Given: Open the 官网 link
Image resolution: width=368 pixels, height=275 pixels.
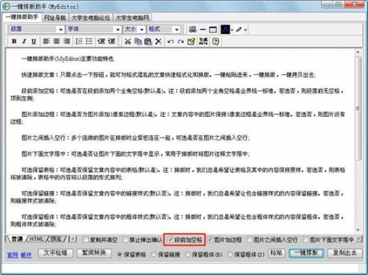Looking at the screenshot, I should click(13, 255).
